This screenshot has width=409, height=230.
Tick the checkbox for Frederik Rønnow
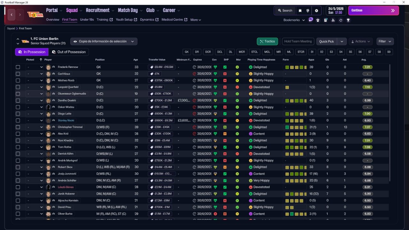[x=18, y=67]
